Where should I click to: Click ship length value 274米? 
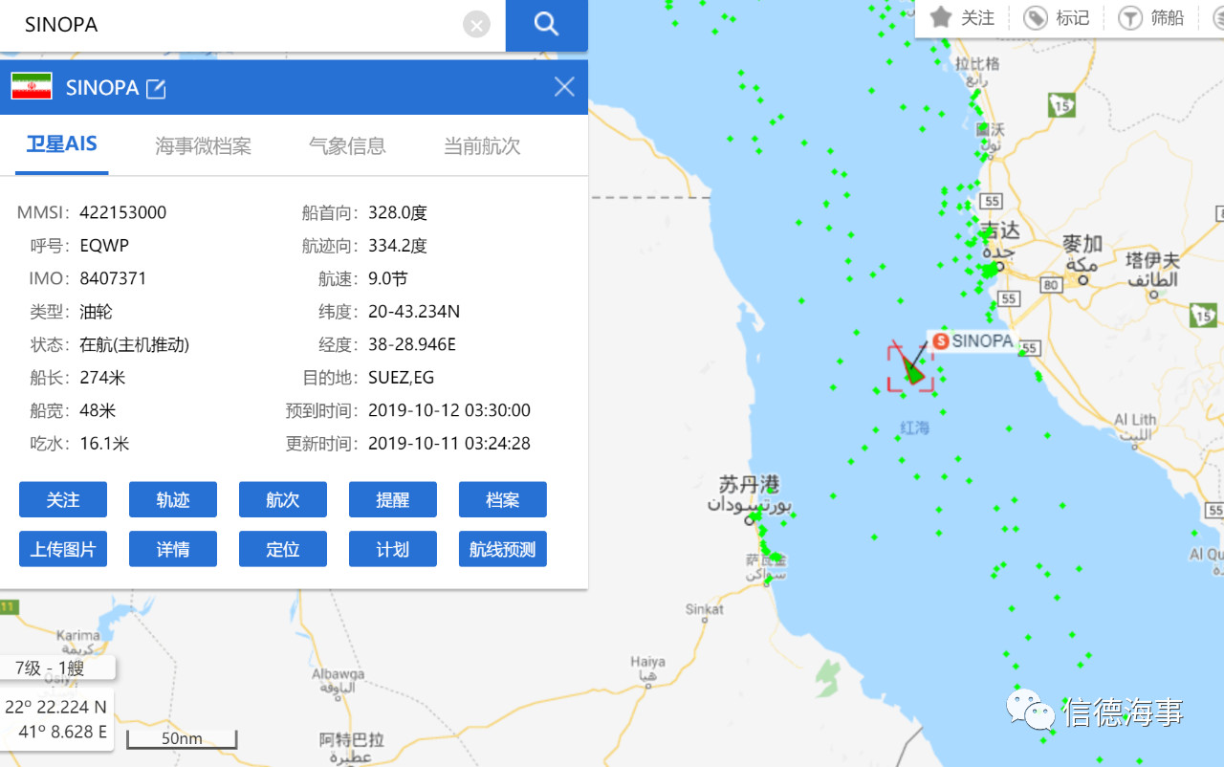tap(102, 378)
